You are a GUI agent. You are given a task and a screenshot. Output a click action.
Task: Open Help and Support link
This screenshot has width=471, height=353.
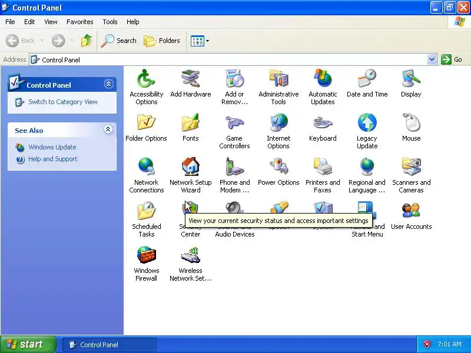pyautogui.click(x=53, y=159)
